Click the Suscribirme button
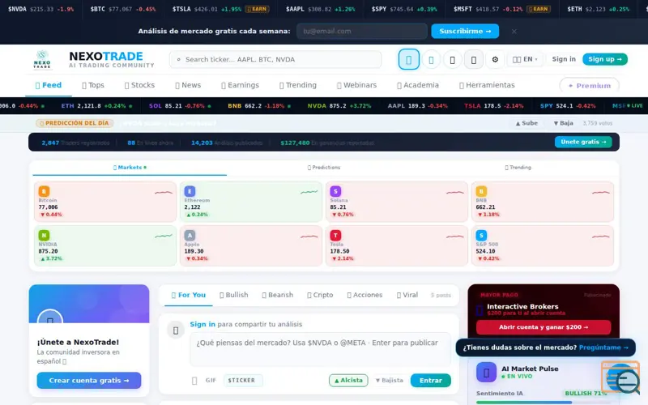648x405 pixels. pyautogui.click(x=465, y=32)
